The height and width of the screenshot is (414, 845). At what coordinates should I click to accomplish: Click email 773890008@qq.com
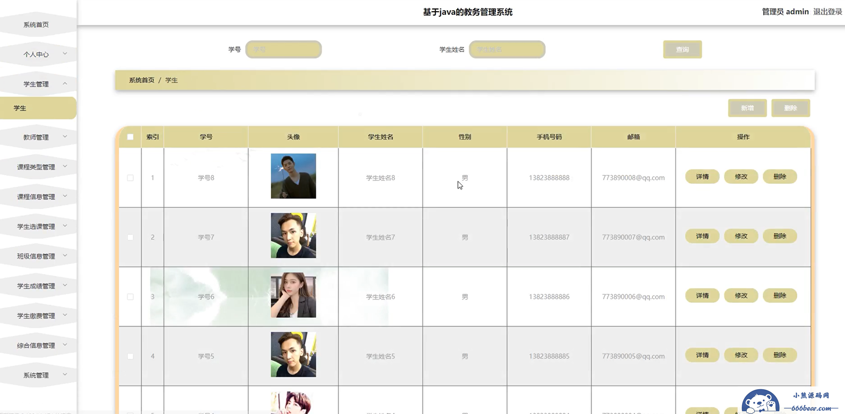634,178
